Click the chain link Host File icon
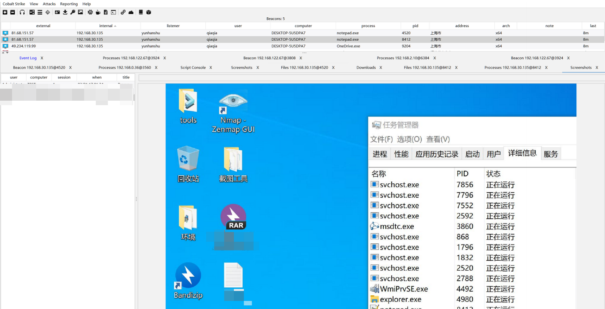This screenshot has width=605, height=309. (123, 12)
